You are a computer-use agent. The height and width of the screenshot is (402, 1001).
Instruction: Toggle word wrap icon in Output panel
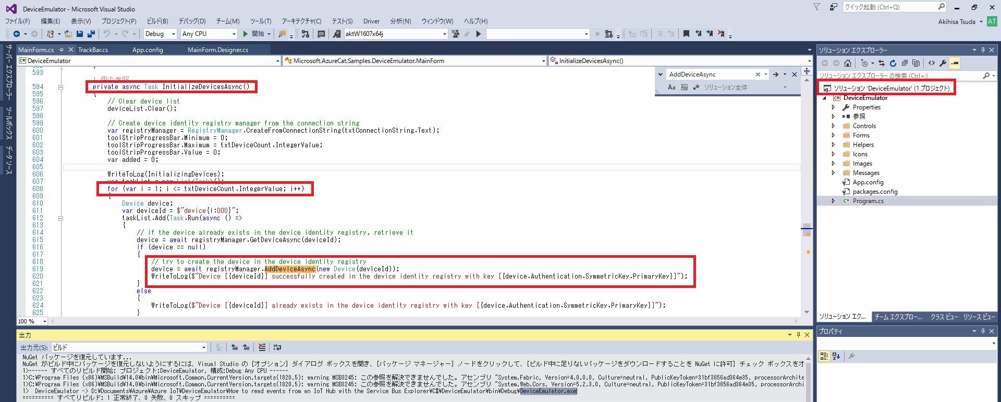tap(277, 347)
